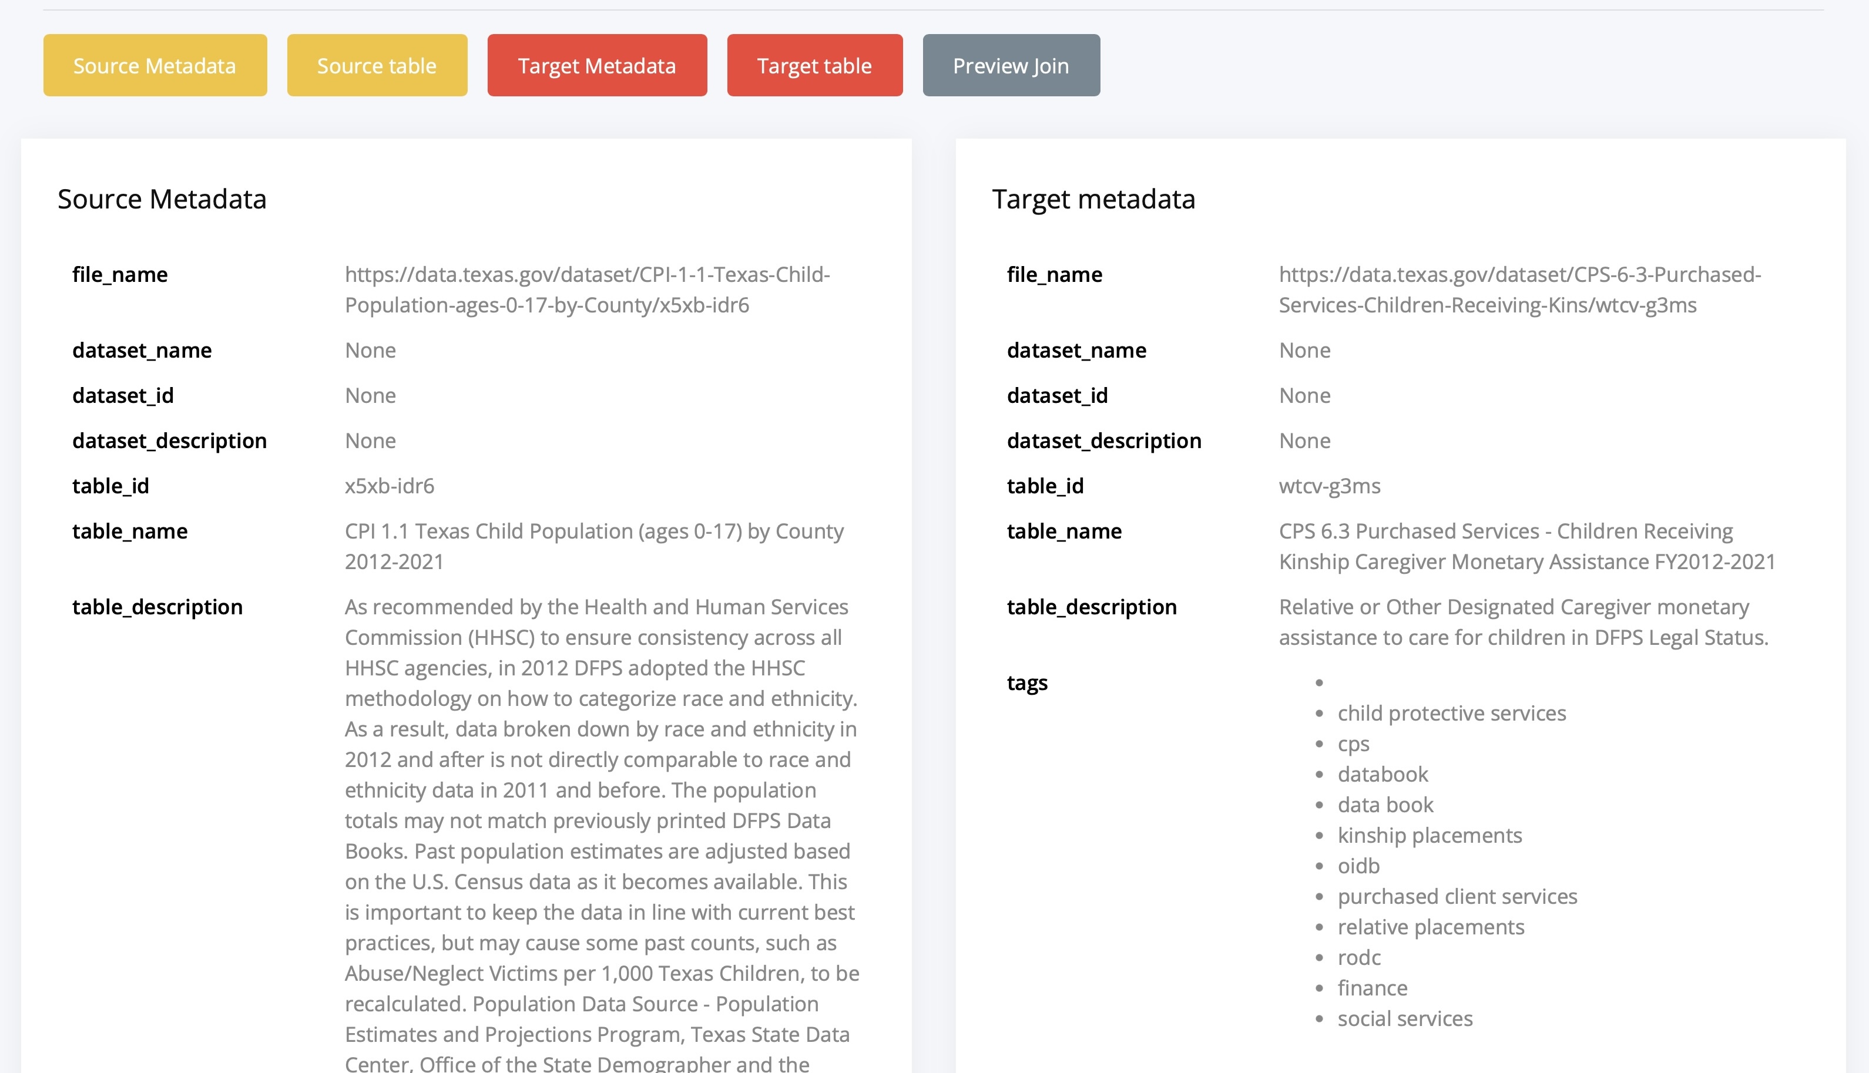Screen dimensions: 1869x1073
Task: Show the Target table
Action: pyautogui.click(x=814, y=66)
